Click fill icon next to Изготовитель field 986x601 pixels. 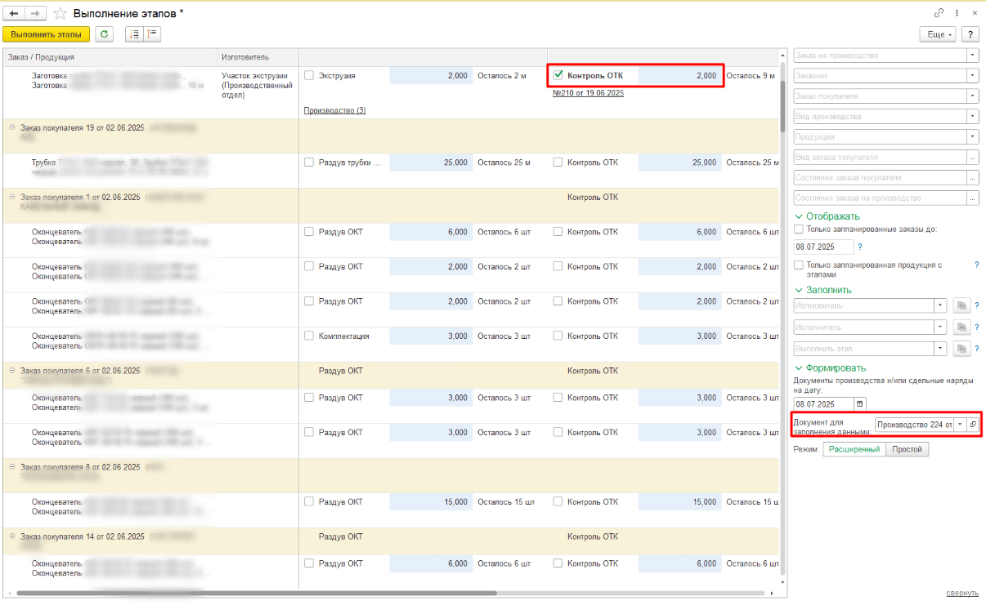962,305
